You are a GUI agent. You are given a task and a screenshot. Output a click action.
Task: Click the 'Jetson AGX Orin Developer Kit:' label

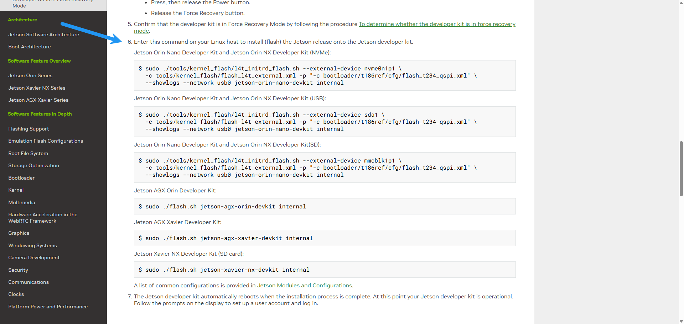coord(175,191)
